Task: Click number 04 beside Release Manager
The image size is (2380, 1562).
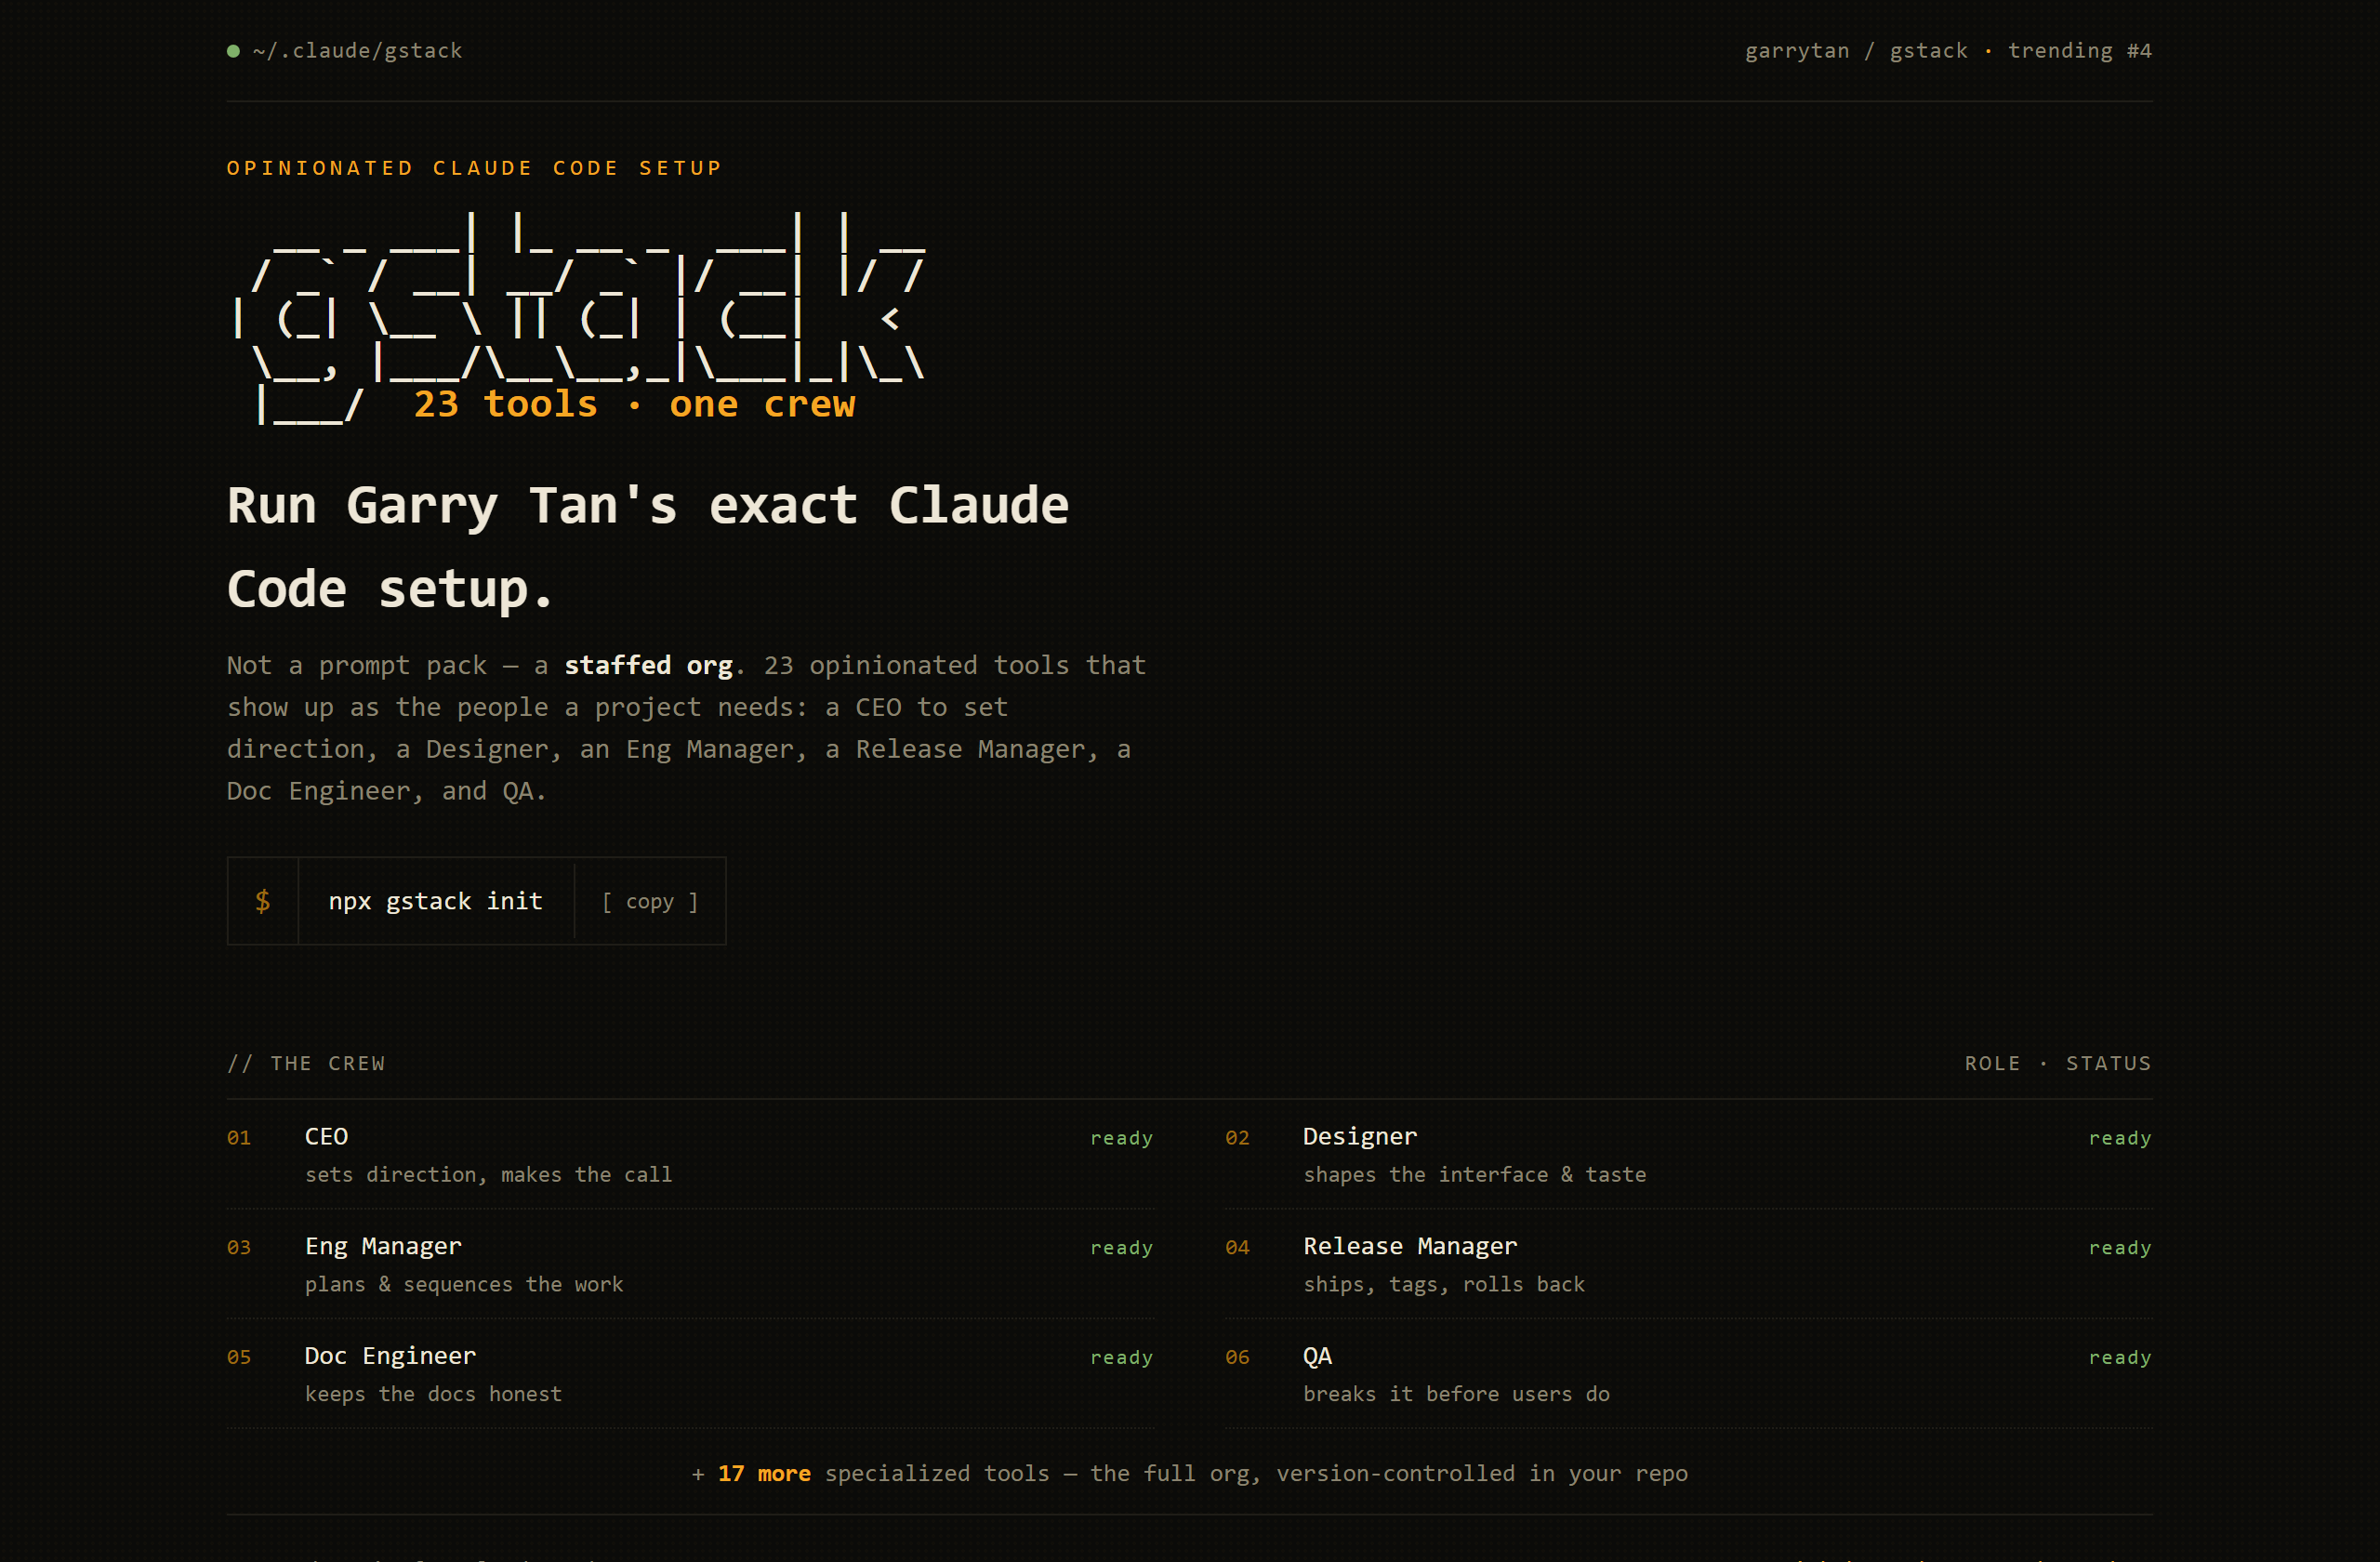Action: [x=1238, y=1248]
